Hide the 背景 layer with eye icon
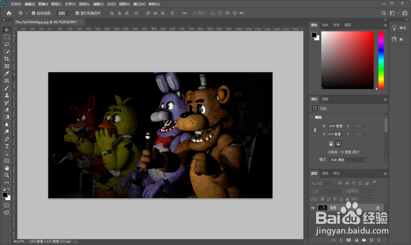This screenshot has width=411, height=245. click(x=313, y=208)
